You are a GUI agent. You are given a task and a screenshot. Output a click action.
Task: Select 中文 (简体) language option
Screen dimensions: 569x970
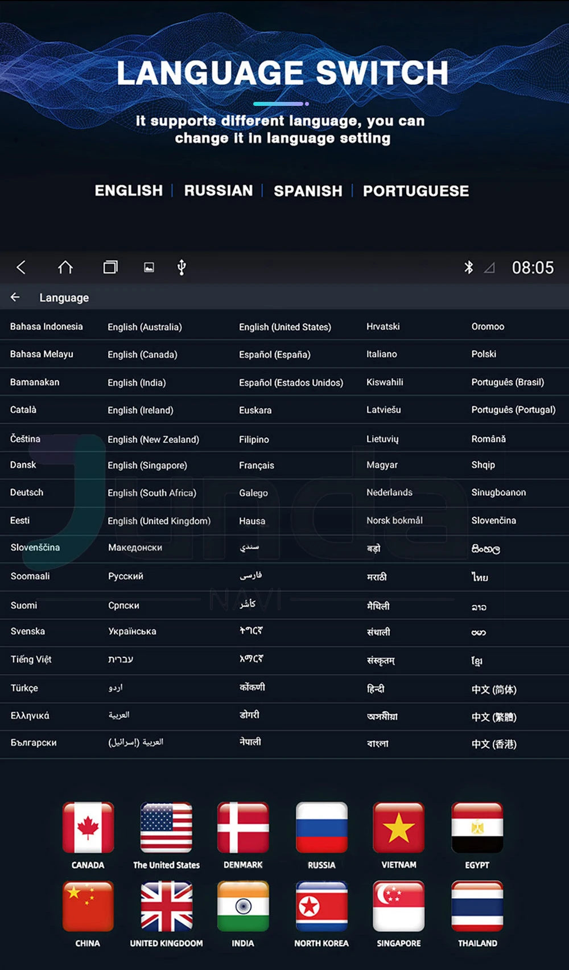[x=493, y=689]
